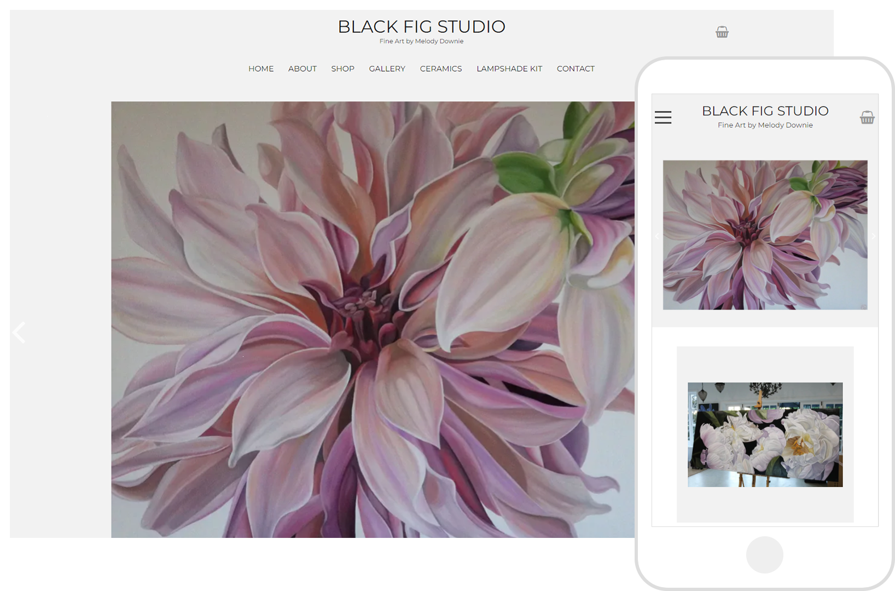This screenshot has width=895, height=591.
Task: Open the ABOUT page
Action: (302, 69)
